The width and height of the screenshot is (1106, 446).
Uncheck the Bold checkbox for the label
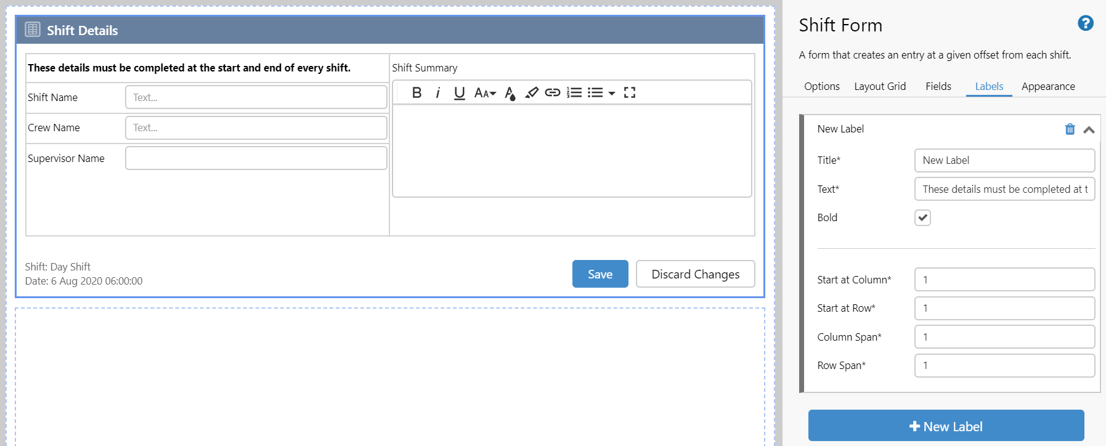pos(922,217)
